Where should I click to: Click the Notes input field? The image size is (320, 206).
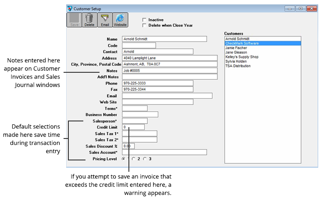(169, 70)
